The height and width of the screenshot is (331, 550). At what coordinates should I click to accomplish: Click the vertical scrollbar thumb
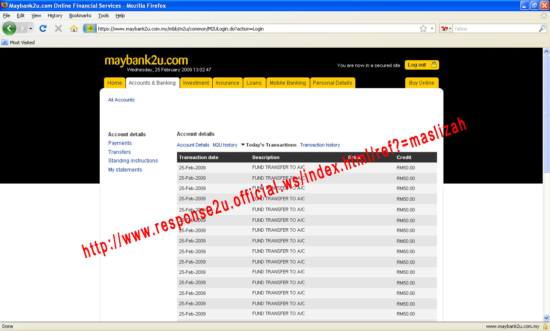tap(546, 113)
